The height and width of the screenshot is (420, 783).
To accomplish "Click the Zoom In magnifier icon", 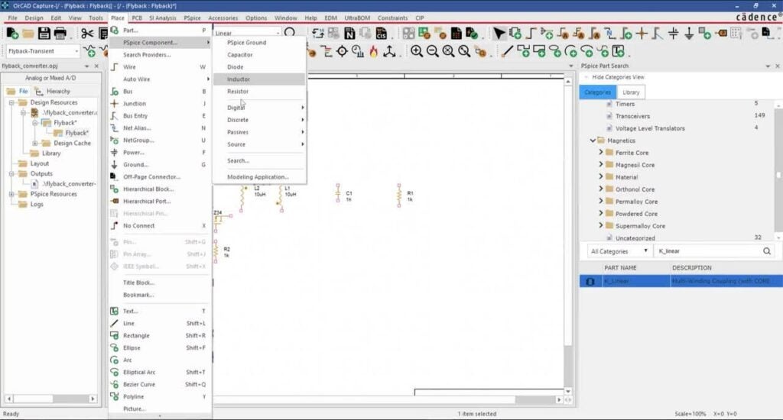I will pyautogui.click(x=417, y=51).
